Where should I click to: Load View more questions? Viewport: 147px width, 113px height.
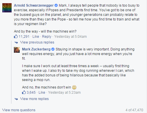point(19,110)
